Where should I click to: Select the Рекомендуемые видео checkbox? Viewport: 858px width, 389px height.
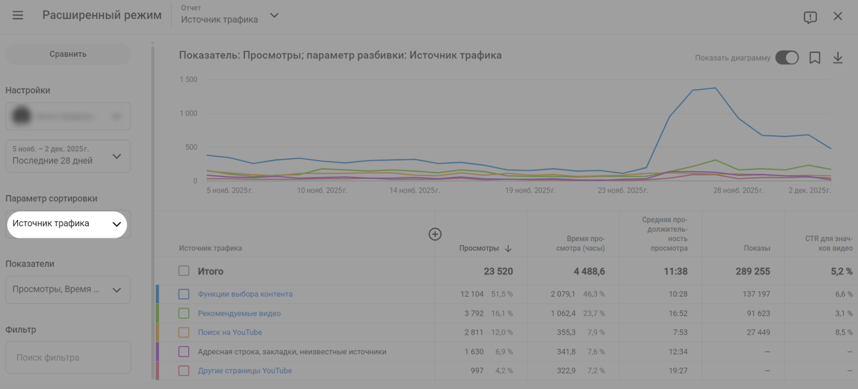click(184, 313)
